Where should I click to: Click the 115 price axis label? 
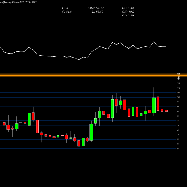coord(178,83)
